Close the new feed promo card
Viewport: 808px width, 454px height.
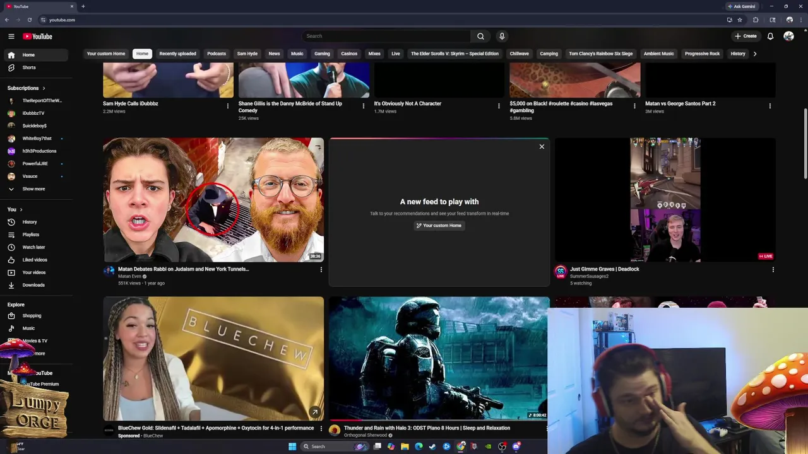click(x=542, y=146)
